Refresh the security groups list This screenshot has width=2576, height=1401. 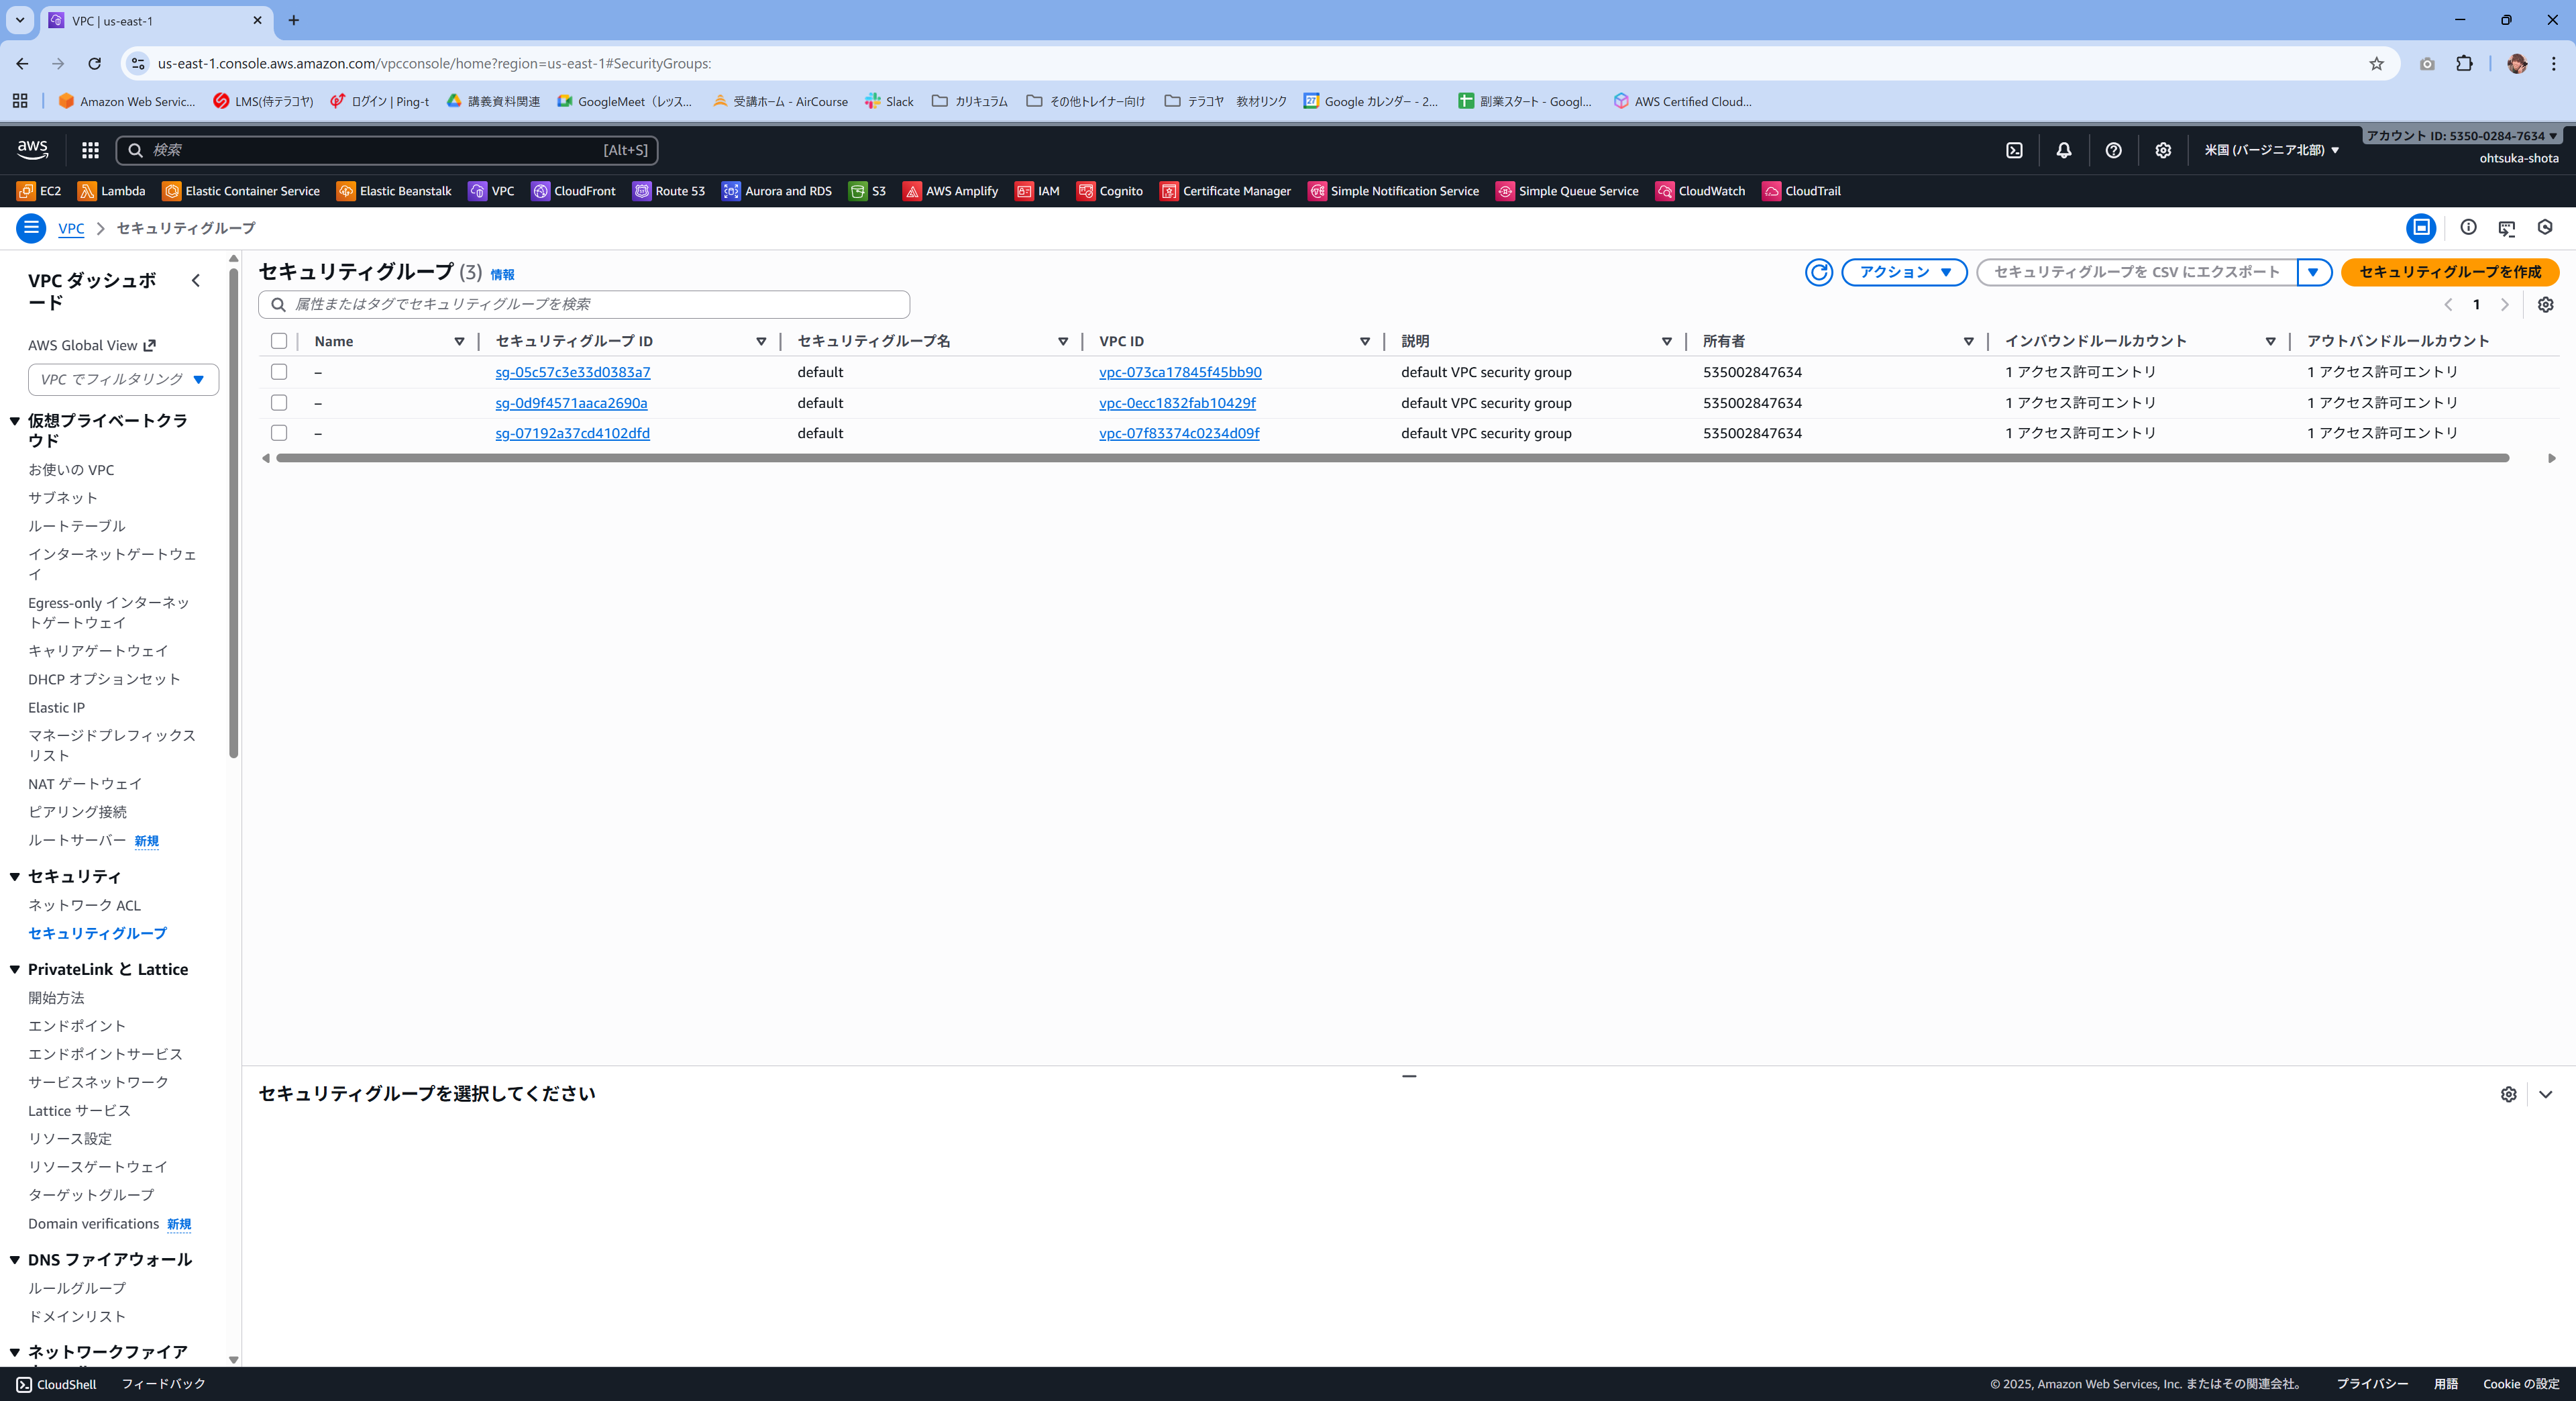[1818, 272]
